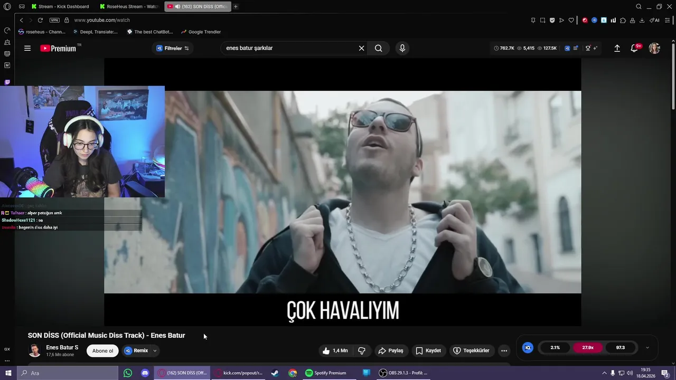Screen dimensions: 676x380
Task: Run the YouTube search magnifier button
Action: pos(379,48)
